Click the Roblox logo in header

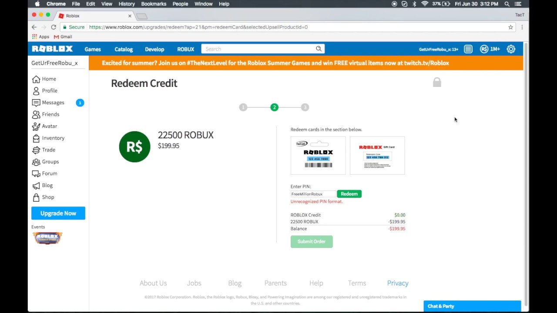tap(52, 49)
